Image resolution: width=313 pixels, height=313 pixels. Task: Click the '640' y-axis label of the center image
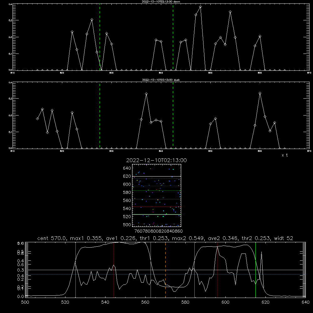pyautogui.click(x=127, y=168)
